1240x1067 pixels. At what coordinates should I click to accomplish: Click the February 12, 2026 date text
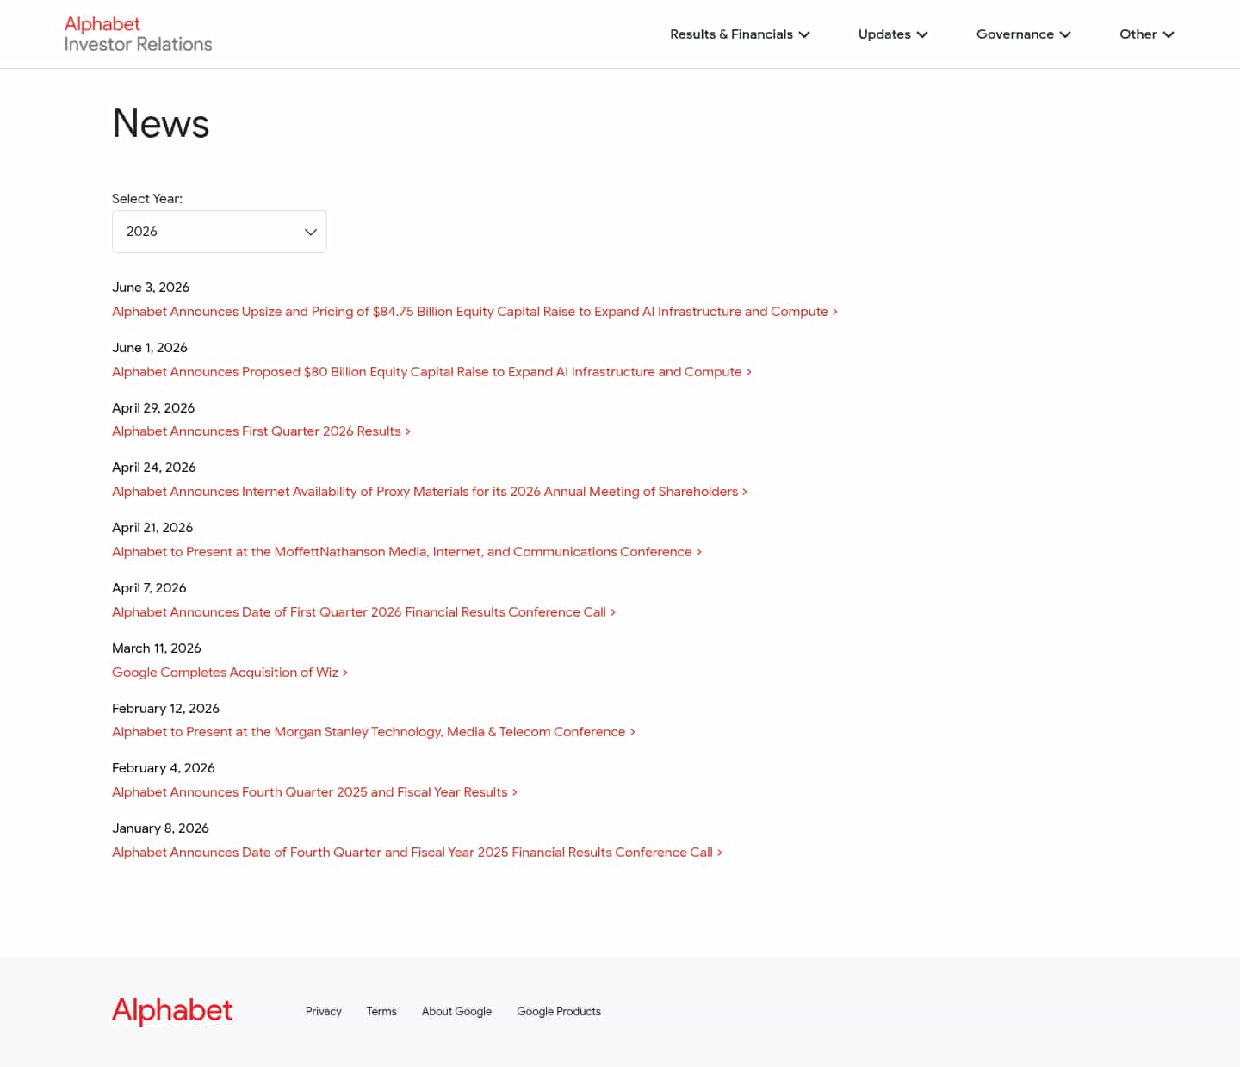[165, 709]
